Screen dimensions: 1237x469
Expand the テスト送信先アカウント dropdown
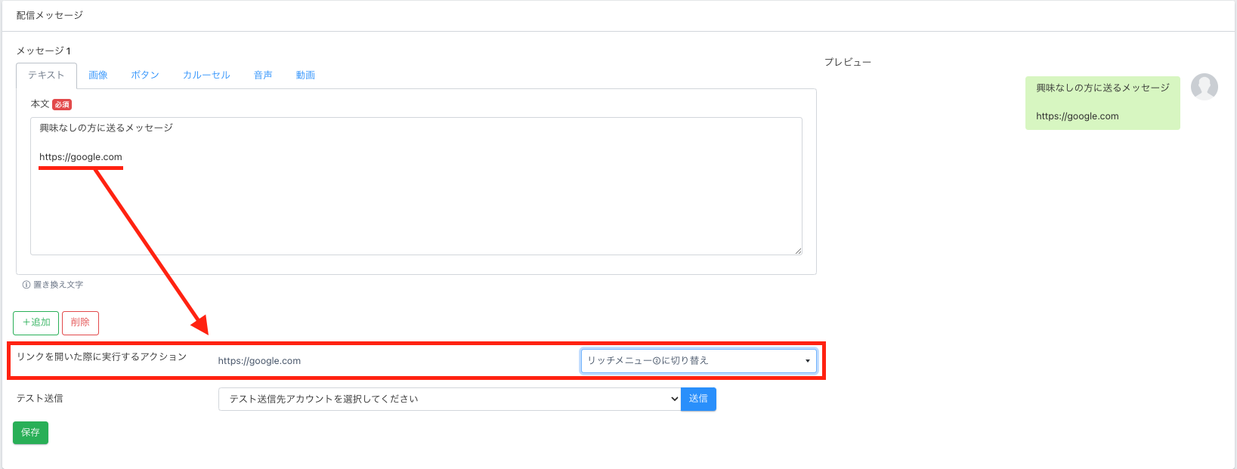[450, 400]
